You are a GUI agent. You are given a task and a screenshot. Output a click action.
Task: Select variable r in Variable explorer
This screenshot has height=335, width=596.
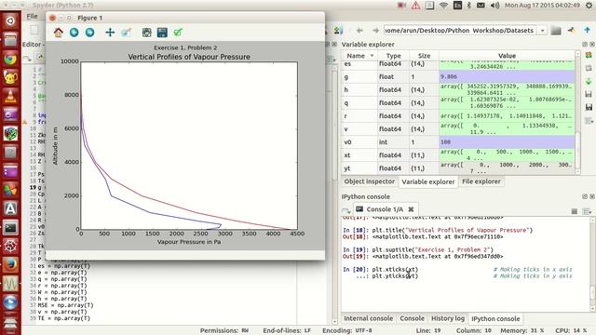point(359,115)
